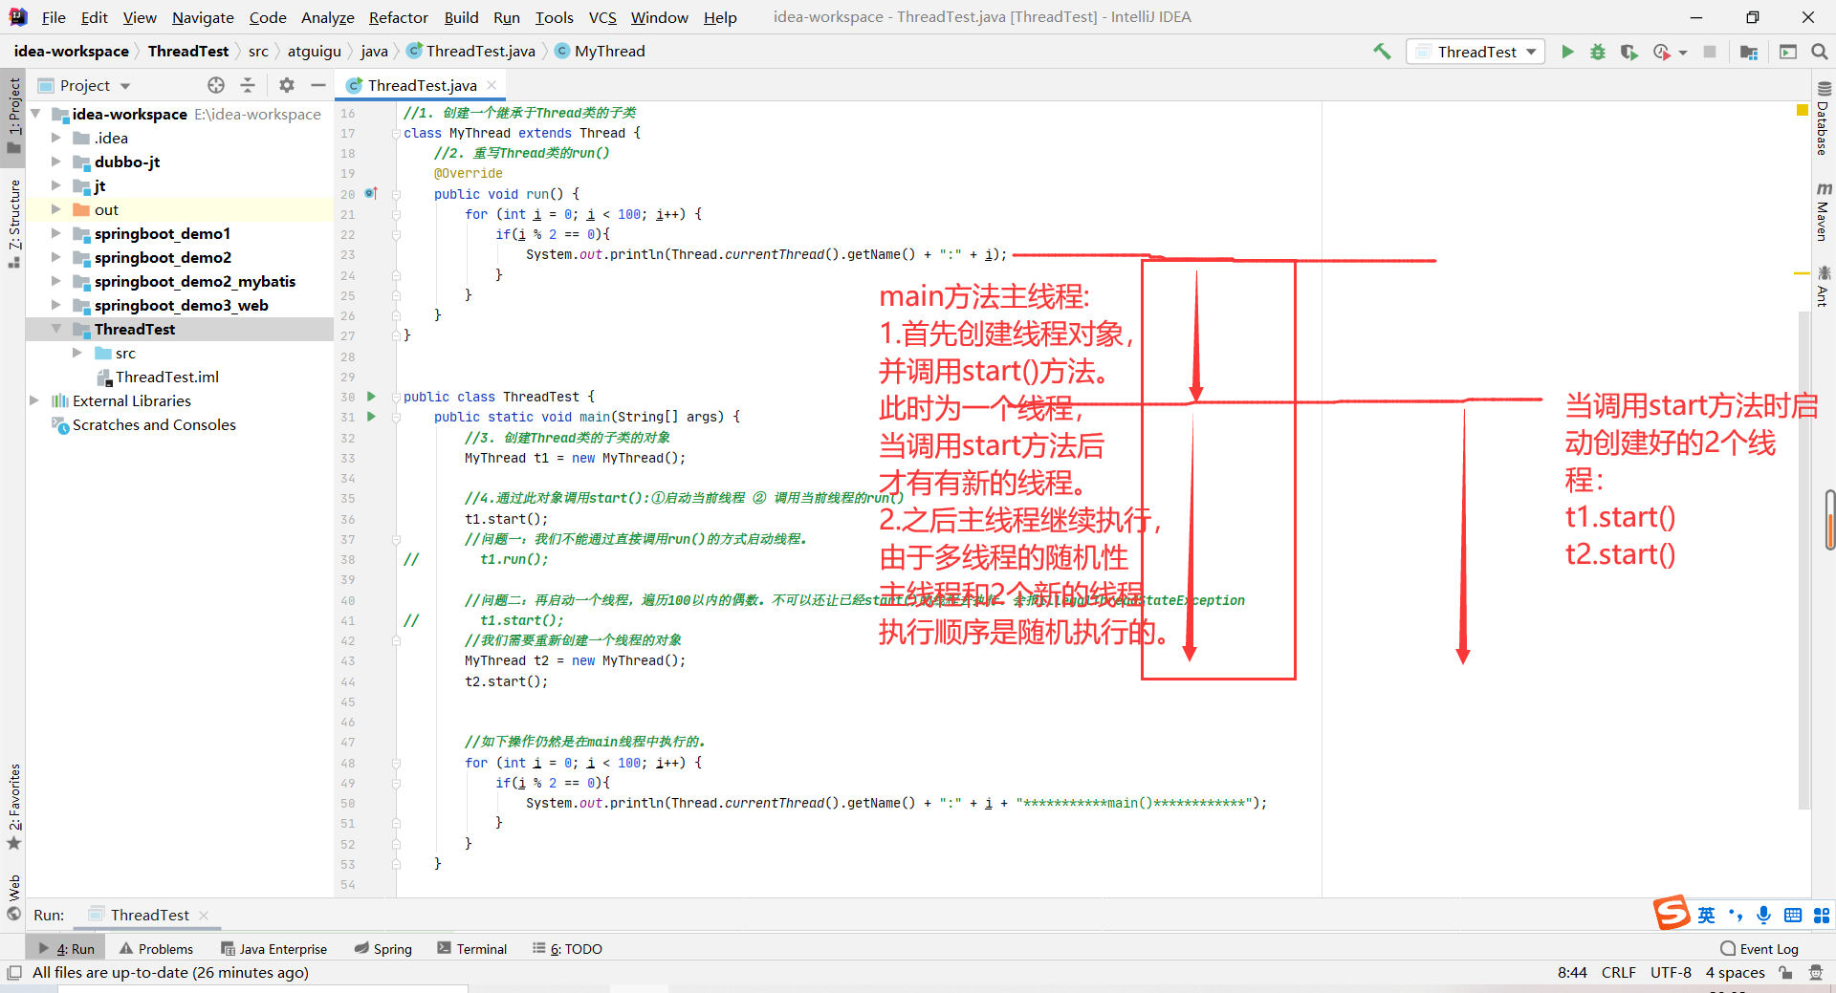This screenshot has height=993, width=1836.
Task: Expand External Libraries node
Action: click(x=35, y=400)
